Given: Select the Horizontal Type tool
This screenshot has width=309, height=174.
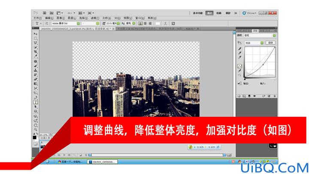Looking at the screenshot, I should coord(36,102).
